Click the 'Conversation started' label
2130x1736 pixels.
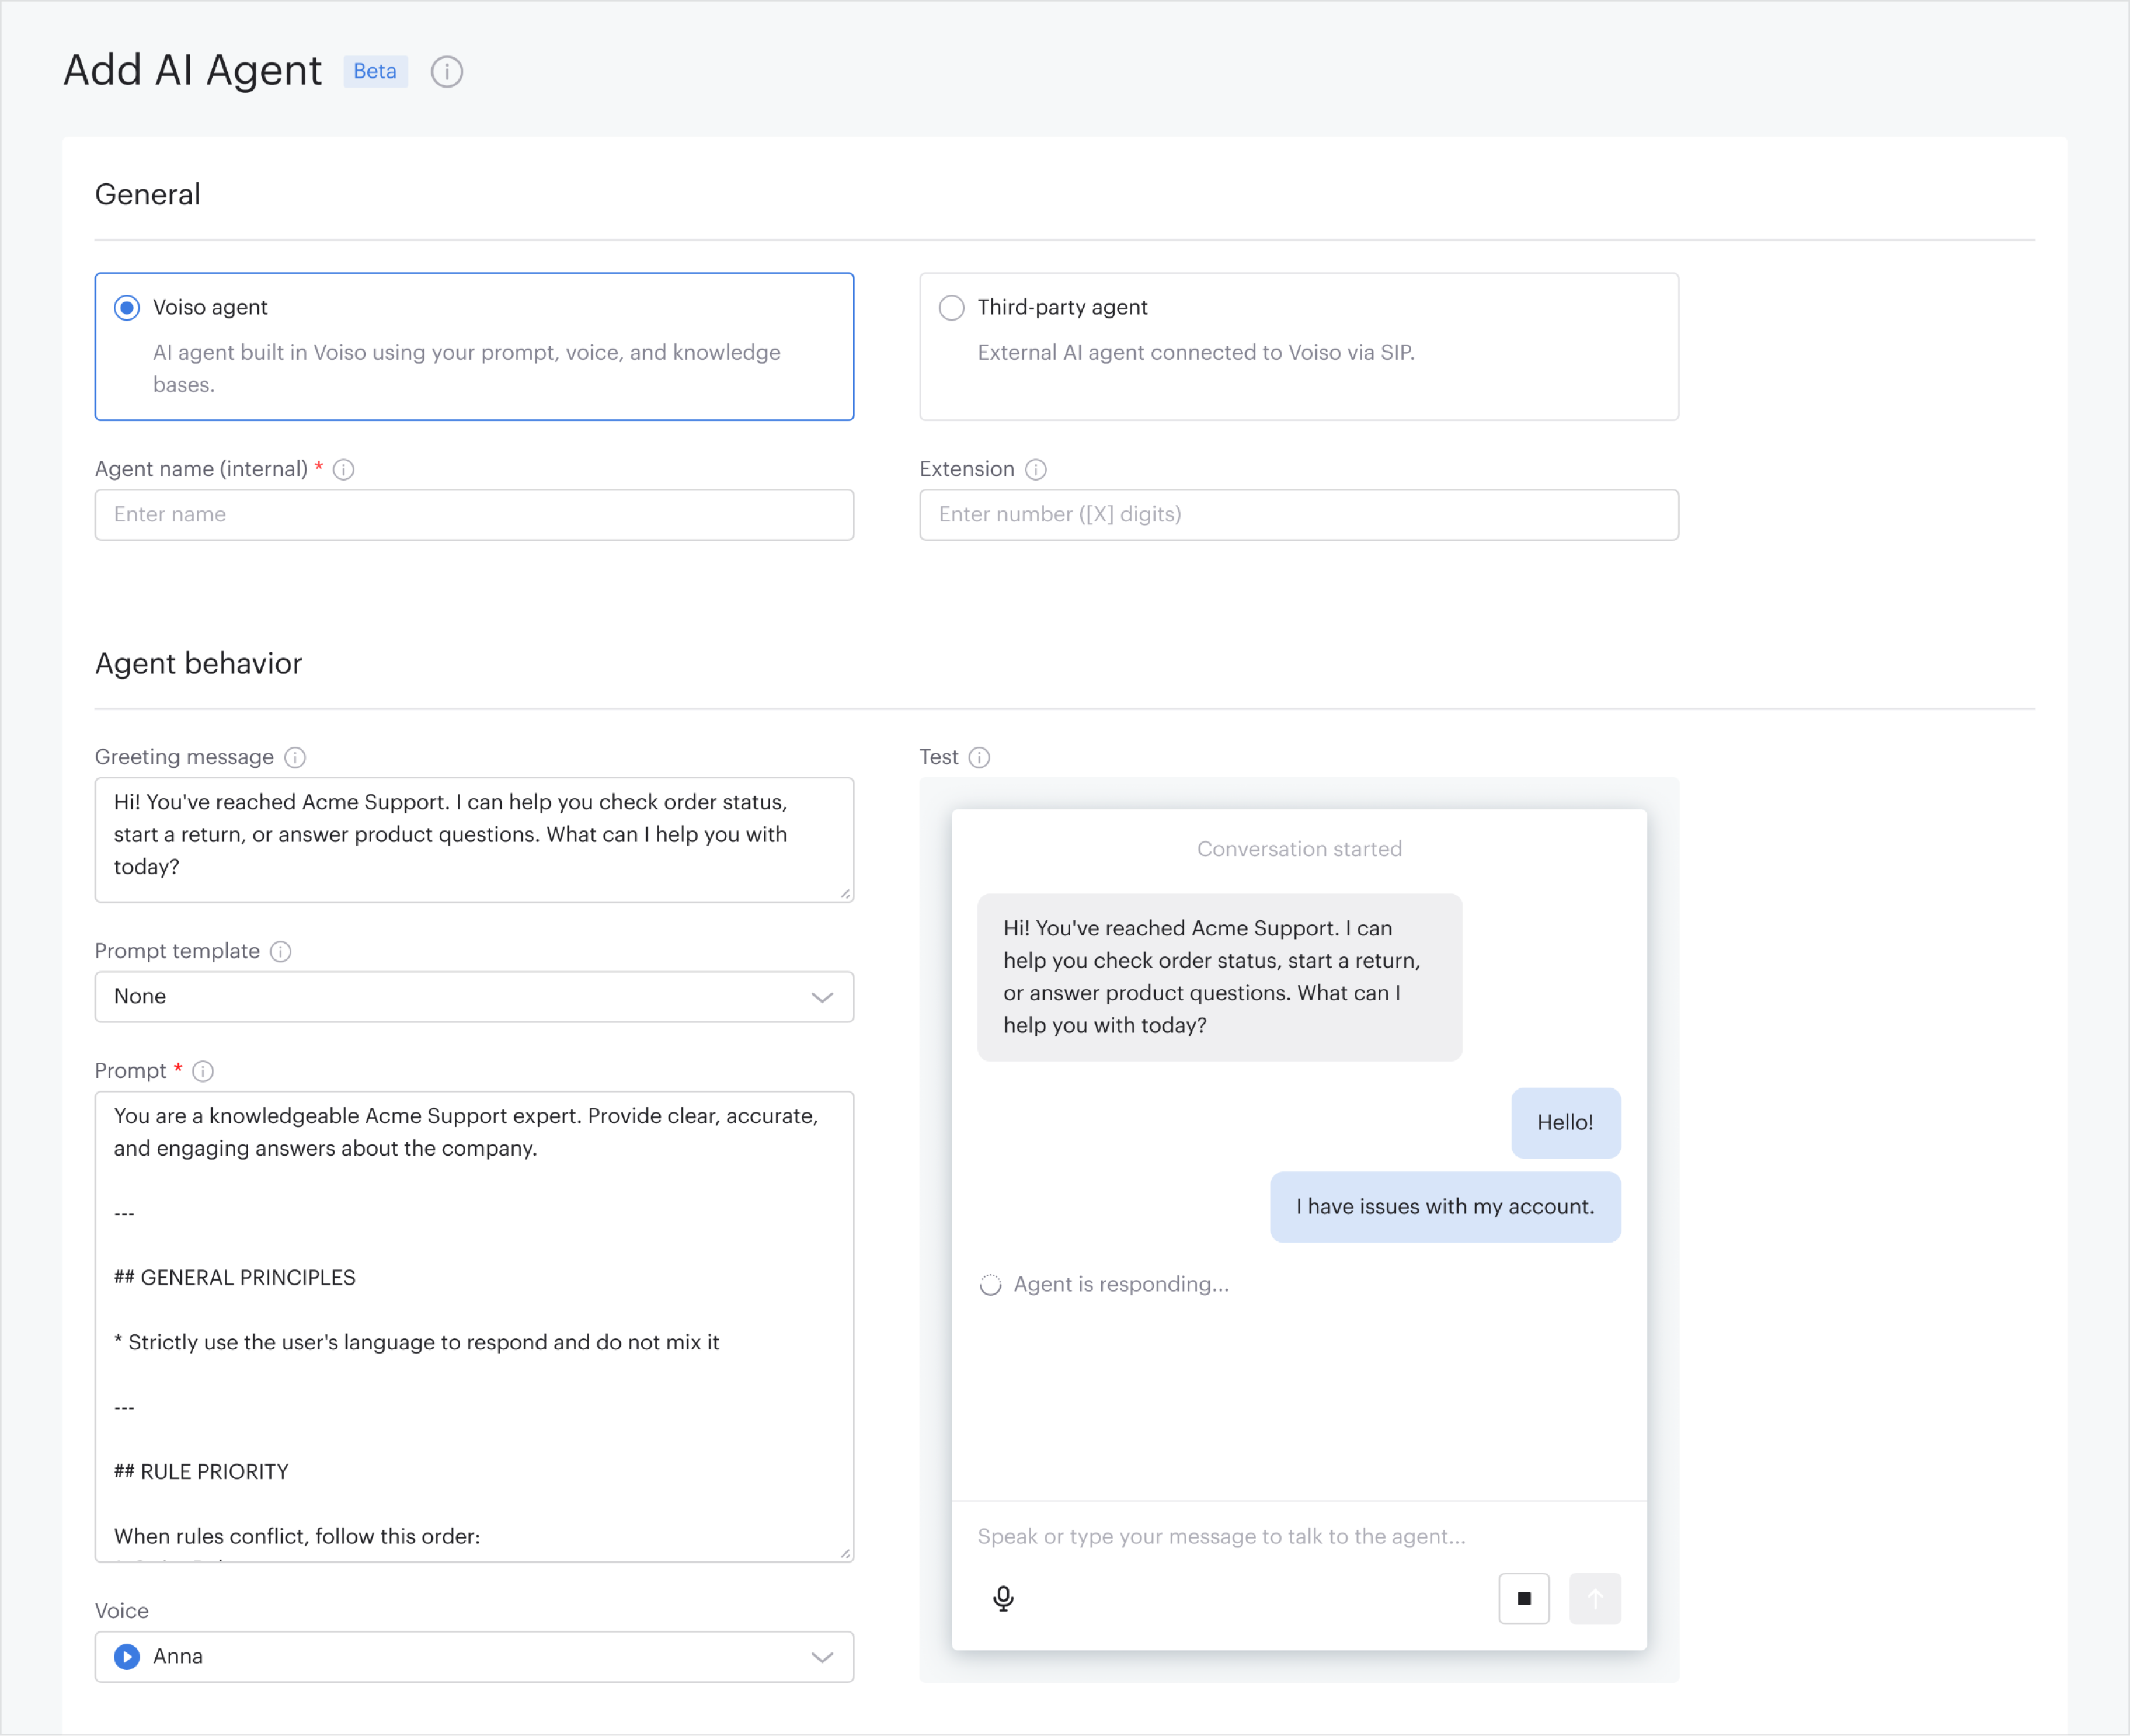(1299, 849)
